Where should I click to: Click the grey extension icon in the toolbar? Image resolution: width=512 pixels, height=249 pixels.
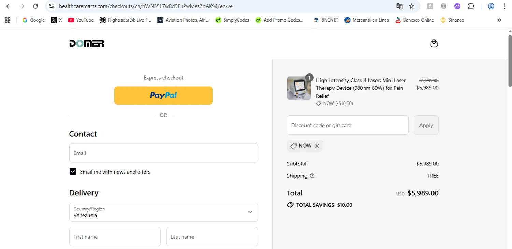coord(430,6)
